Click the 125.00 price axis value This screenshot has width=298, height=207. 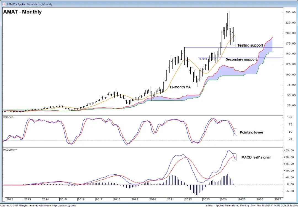point(290,64)
